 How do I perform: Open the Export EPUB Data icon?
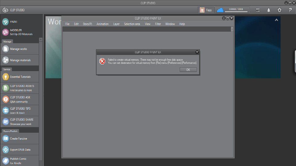(6, 150)
